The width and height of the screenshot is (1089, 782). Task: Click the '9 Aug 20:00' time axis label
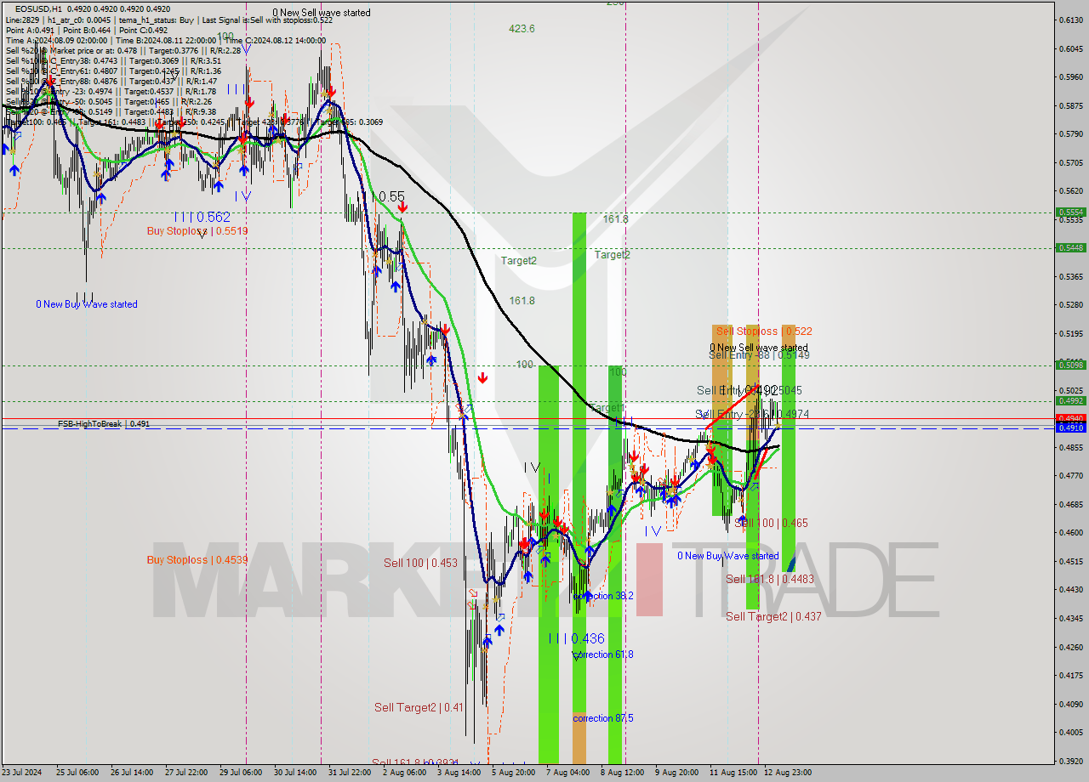coord(676,773)
